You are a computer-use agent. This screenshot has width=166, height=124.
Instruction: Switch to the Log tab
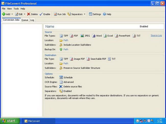click(32, 20)
